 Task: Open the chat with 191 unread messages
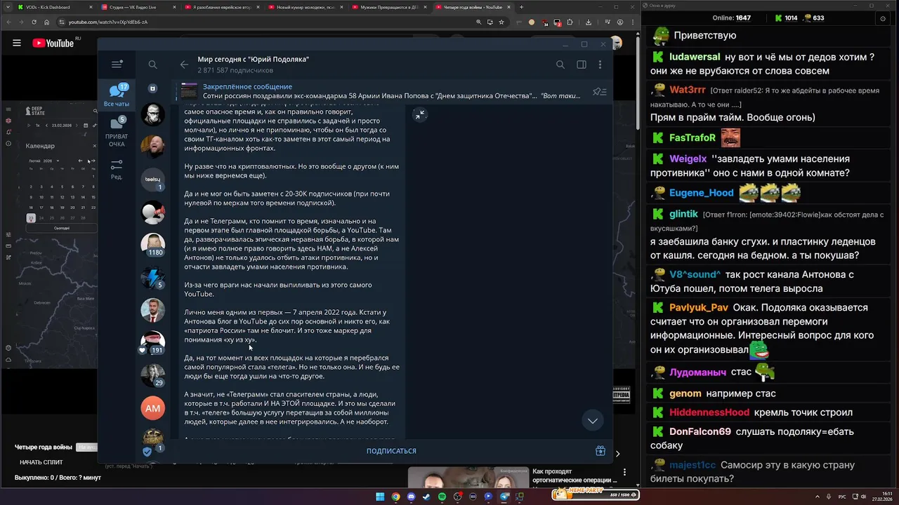[153, 342]
